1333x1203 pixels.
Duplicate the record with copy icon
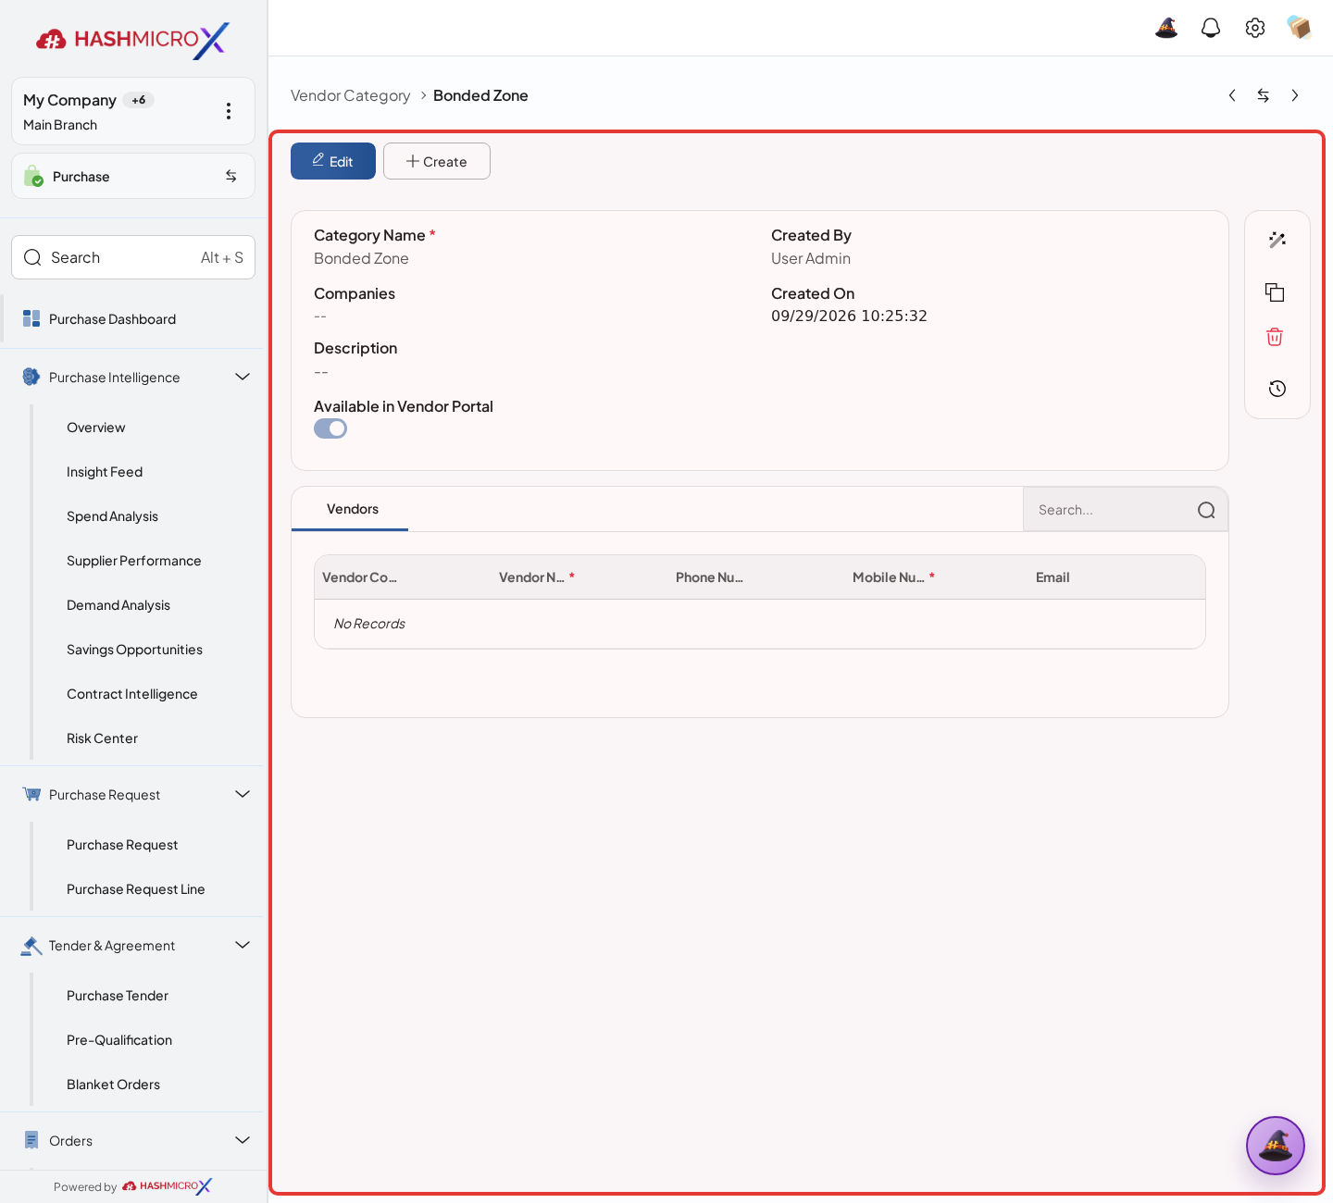(x=1276, y=292)
